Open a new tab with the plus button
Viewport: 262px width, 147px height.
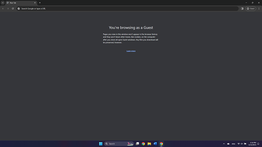point(40,3)
